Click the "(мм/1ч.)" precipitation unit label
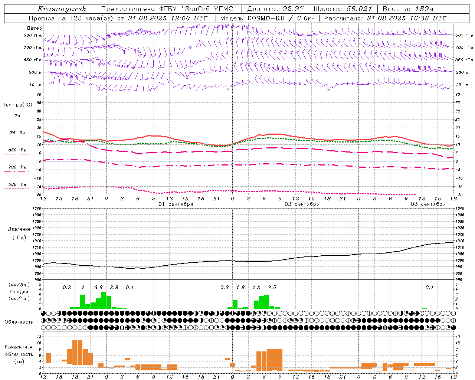475x380 pixels. (x=19, y=299)
